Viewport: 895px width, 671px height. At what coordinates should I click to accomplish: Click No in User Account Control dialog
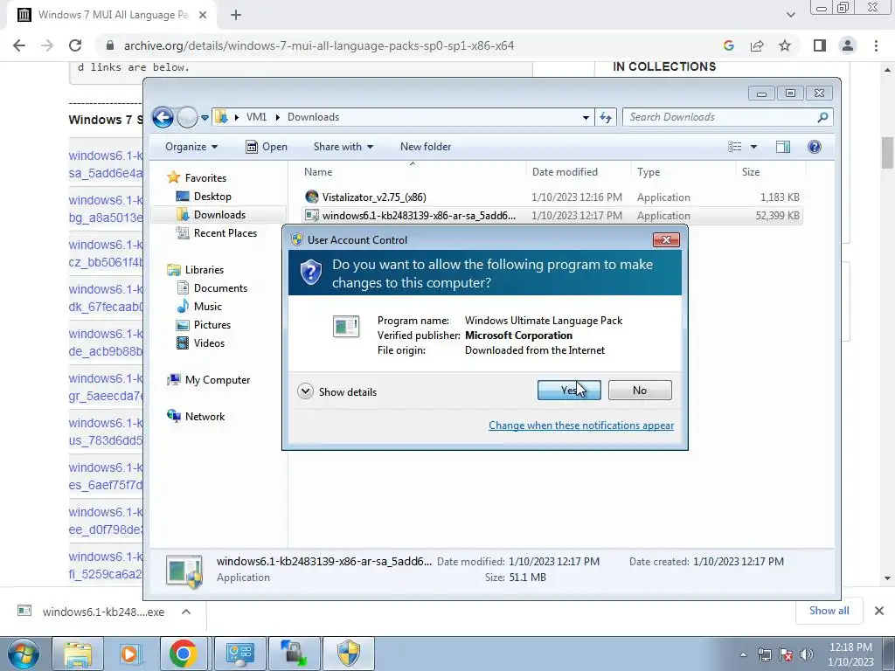(x=639, y=391)
